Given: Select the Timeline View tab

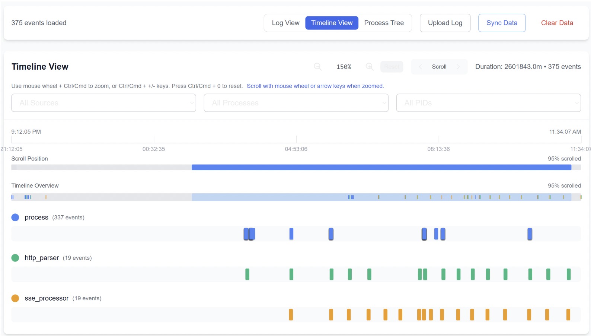Looking at the screenshot, I should 332,23.
